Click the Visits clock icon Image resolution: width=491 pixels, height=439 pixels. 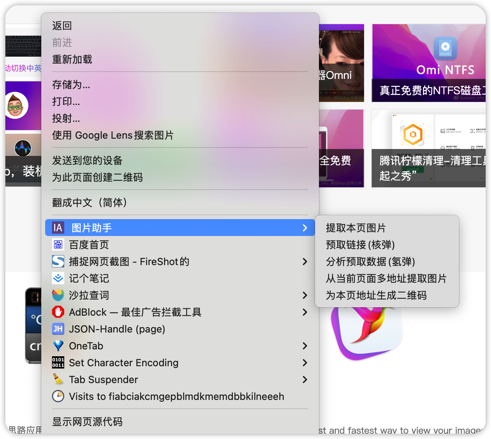coord(58,396)
